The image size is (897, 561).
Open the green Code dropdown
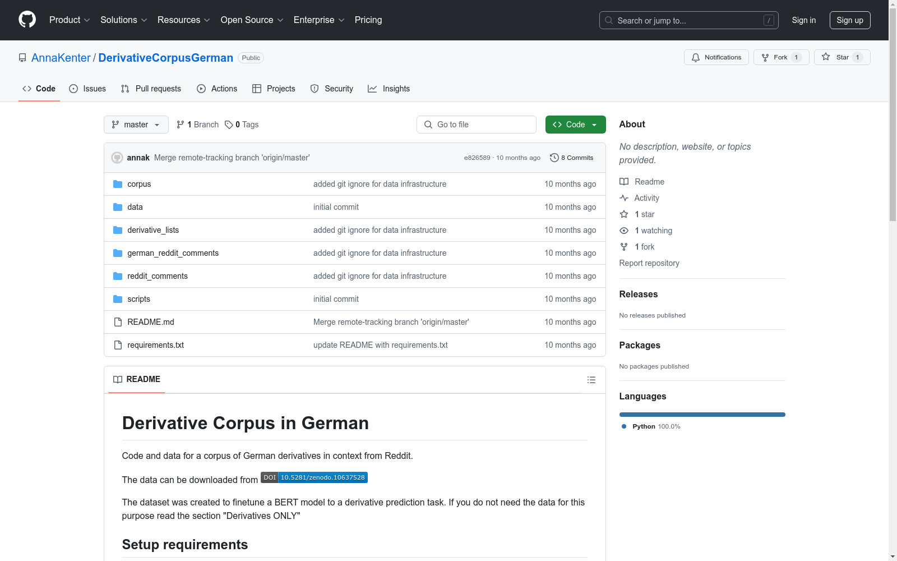(x=576, y=125)
